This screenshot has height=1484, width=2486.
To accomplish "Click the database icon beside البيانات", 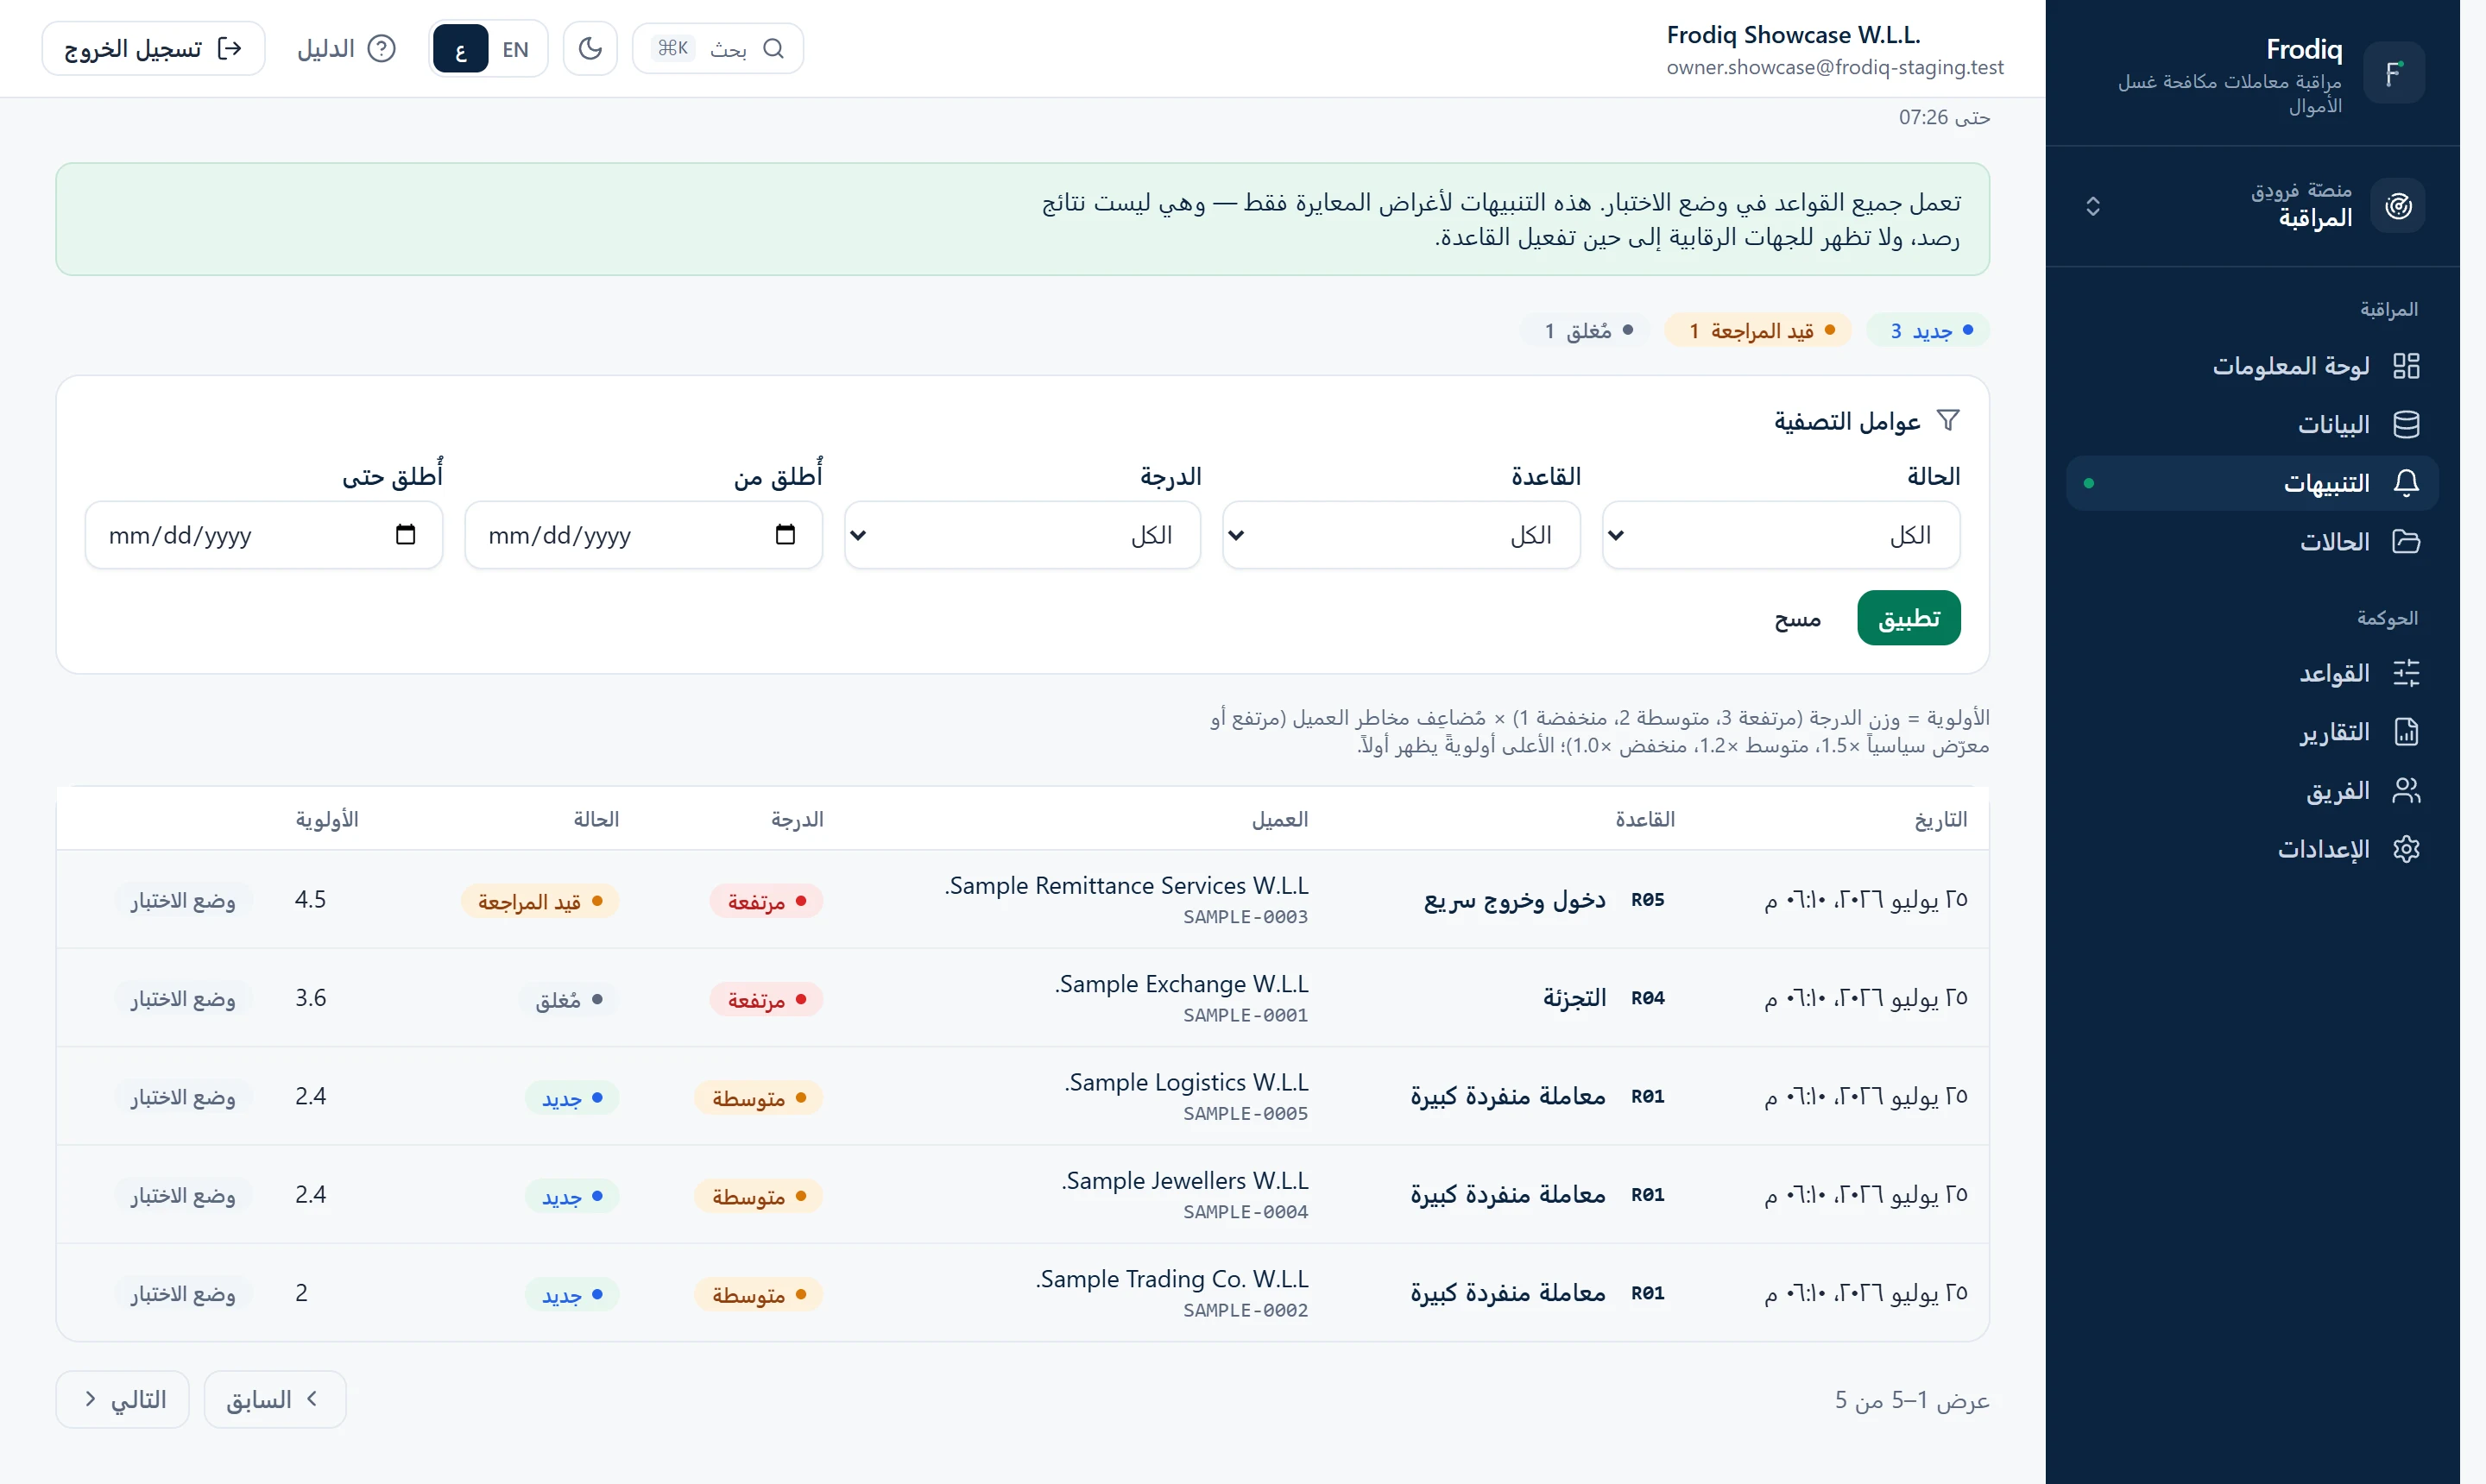I will pyautogui.click(x=2406, y=425).
